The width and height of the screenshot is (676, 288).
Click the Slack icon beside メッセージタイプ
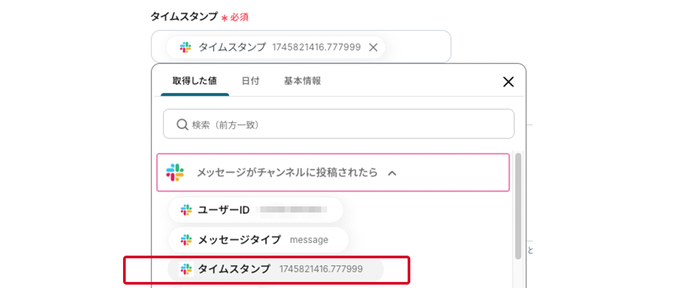(x=186, y=239)
